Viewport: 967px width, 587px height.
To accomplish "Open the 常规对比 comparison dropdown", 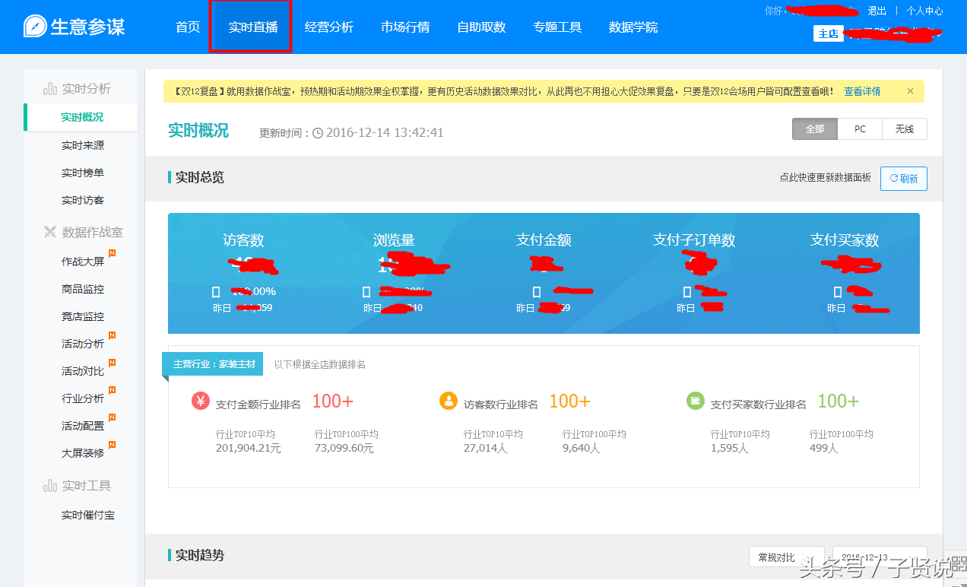I will 786,557.
